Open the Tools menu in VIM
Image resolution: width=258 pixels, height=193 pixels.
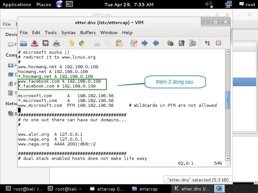click(51, 33)
